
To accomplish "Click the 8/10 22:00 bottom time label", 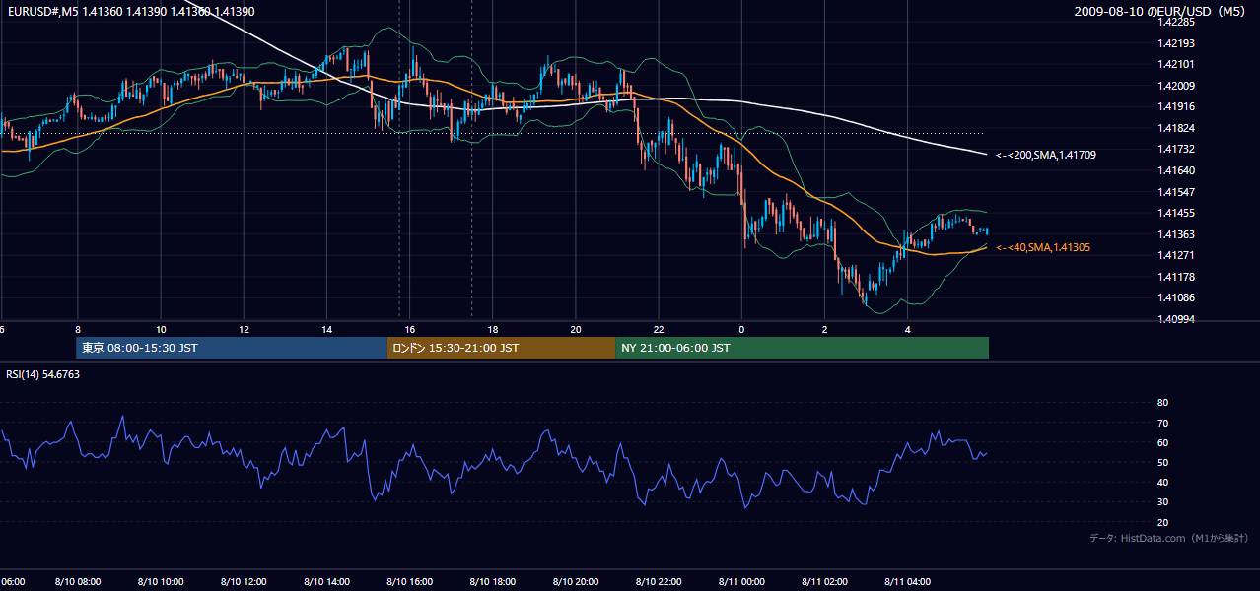I will (x=659, y=582).
